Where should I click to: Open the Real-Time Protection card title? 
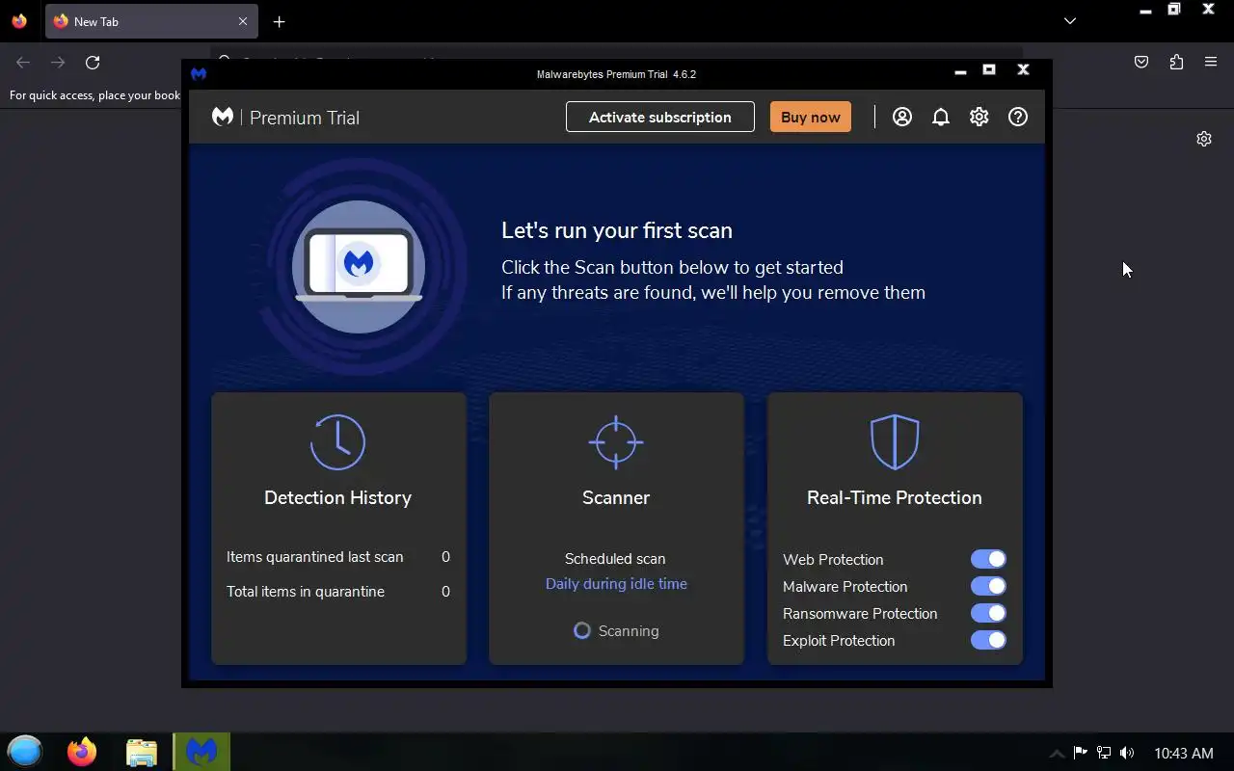coord(895,497)
